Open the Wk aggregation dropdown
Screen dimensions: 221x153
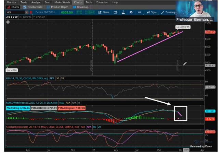pyautogui.click(x=140, y=12)
